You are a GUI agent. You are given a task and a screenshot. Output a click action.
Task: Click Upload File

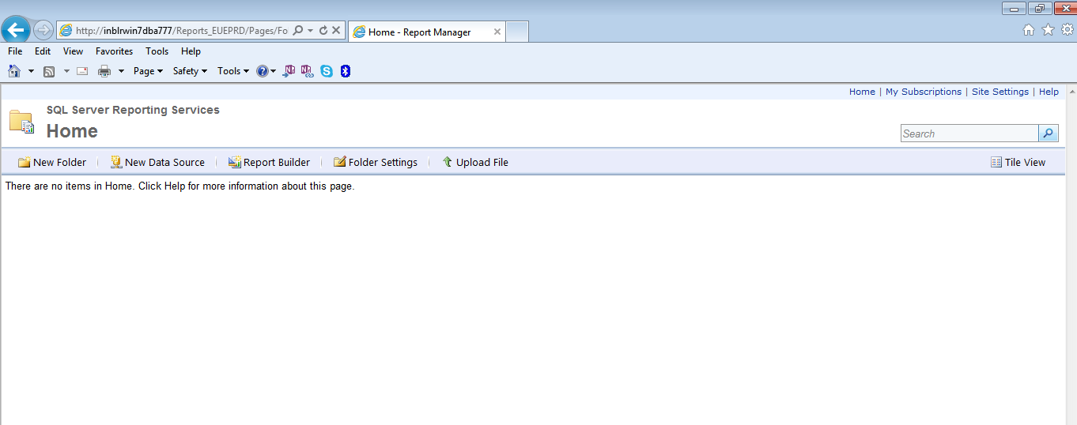475,162
